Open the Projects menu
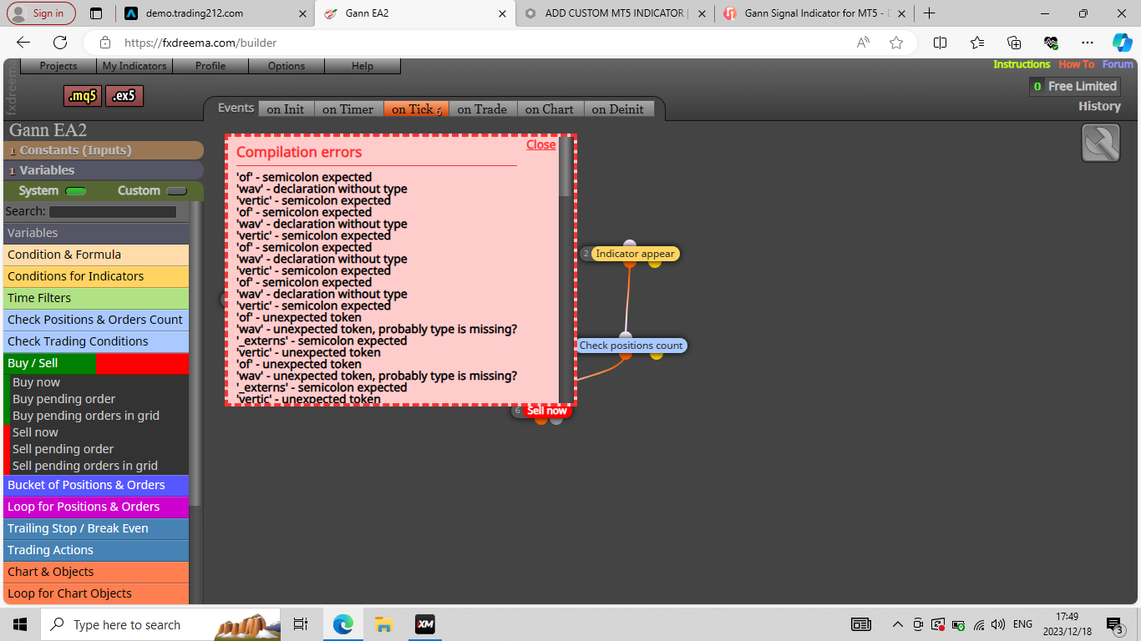 pyautogui.click(x=58, y=66)
